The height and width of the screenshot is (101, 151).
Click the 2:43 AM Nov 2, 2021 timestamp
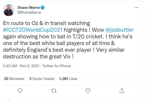pyautogui.click(x=21, y=66)
